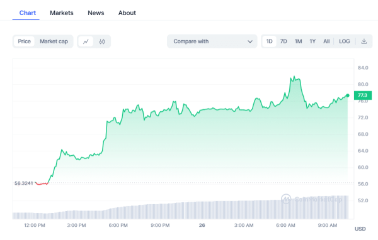This screenshot has width=378, height=240.
Task: Select the Price toggle
Action: [x=24, y=41]
